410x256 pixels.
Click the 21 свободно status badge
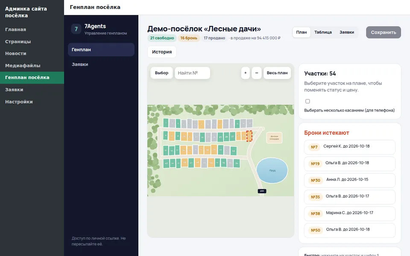pos(162,38)
